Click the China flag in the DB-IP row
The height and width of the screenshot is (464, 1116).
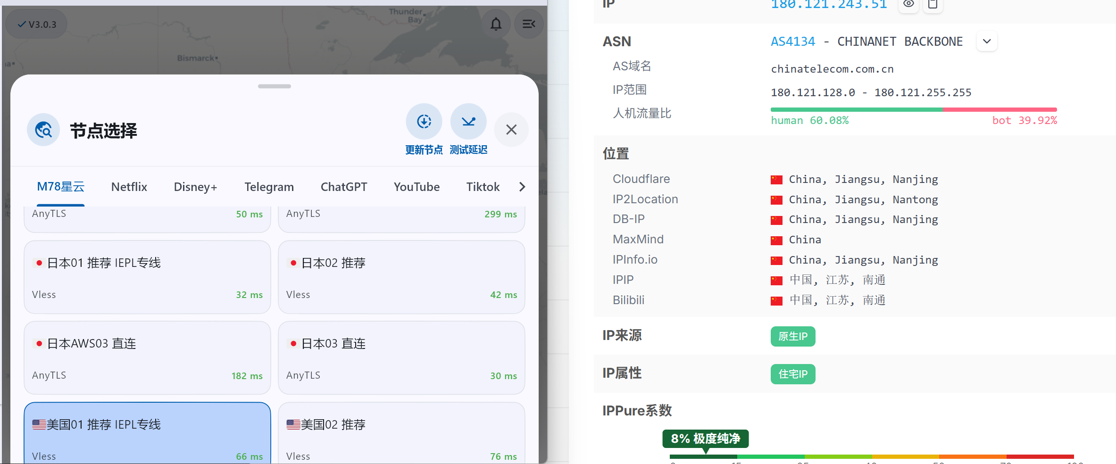[776, 220]
